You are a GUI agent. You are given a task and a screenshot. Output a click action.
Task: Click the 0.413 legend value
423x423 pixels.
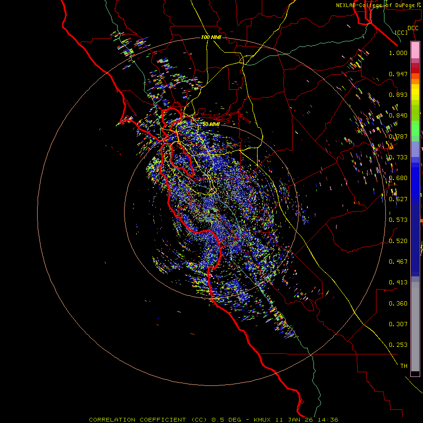pyautogui.click(x=398, y=282)
